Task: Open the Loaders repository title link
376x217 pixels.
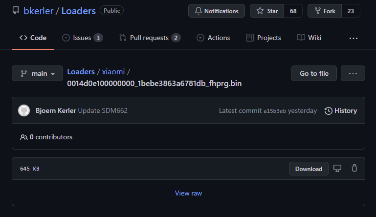Action: pyautogui.click(x=78, y=11)
